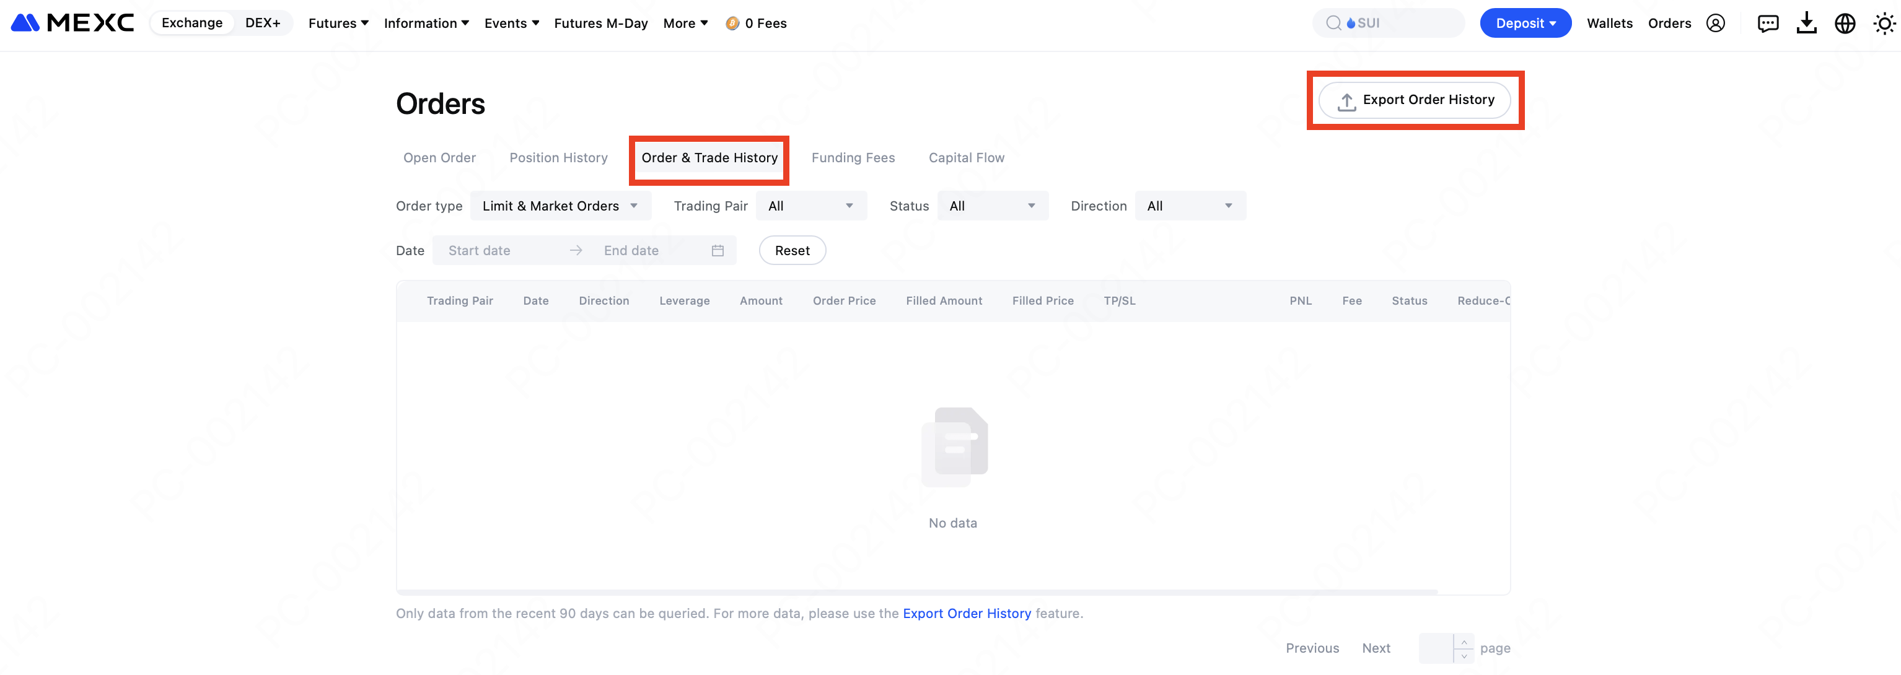This screenshot has height=675, width=1901.
Task: Select the Exchange toggle option
Action: pos(192,23)
